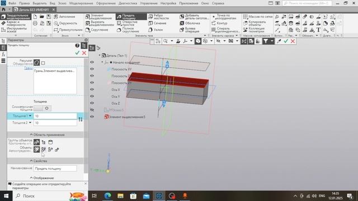Start the Элемент выдавливания extrude command
Viewport: 358px width, 201px height.
[100, 17]
